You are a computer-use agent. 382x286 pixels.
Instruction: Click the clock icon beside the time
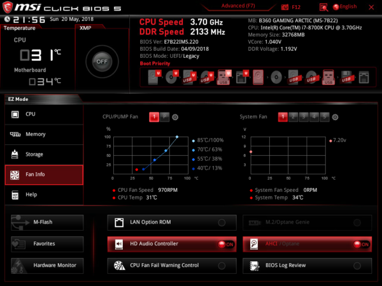[x=7, y=19]
